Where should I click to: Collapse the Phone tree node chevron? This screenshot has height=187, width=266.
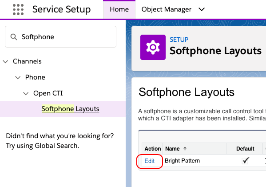(x=18, y=78)
